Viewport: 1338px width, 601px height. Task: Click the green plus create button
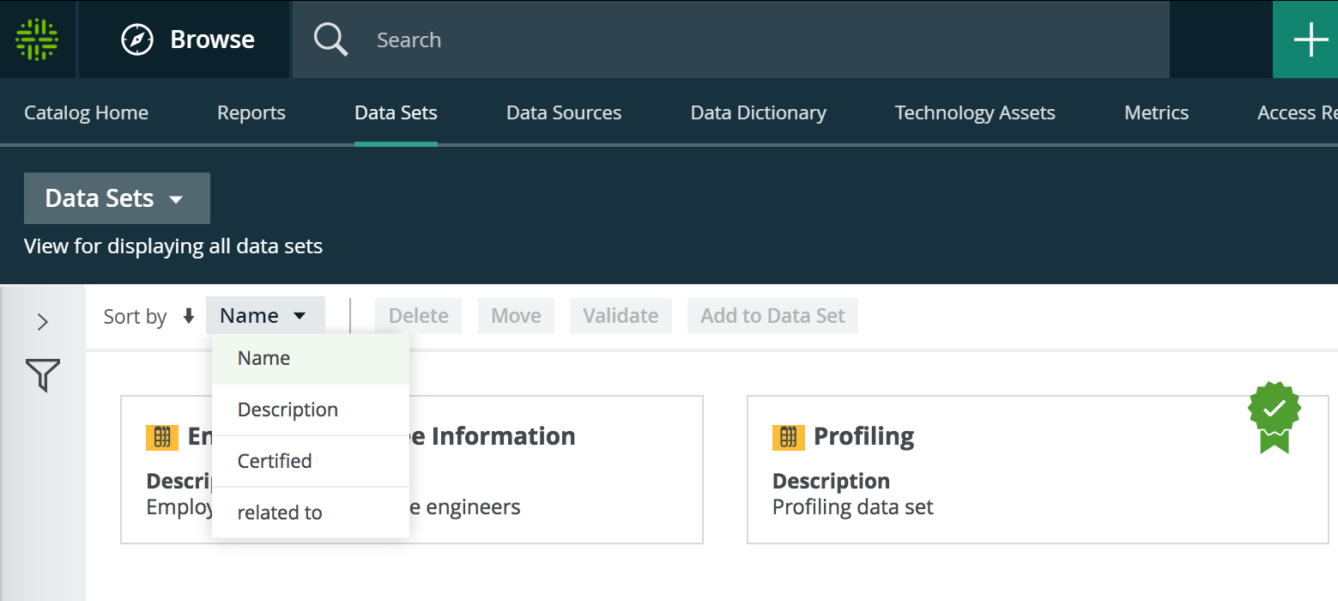(1310, 39)
